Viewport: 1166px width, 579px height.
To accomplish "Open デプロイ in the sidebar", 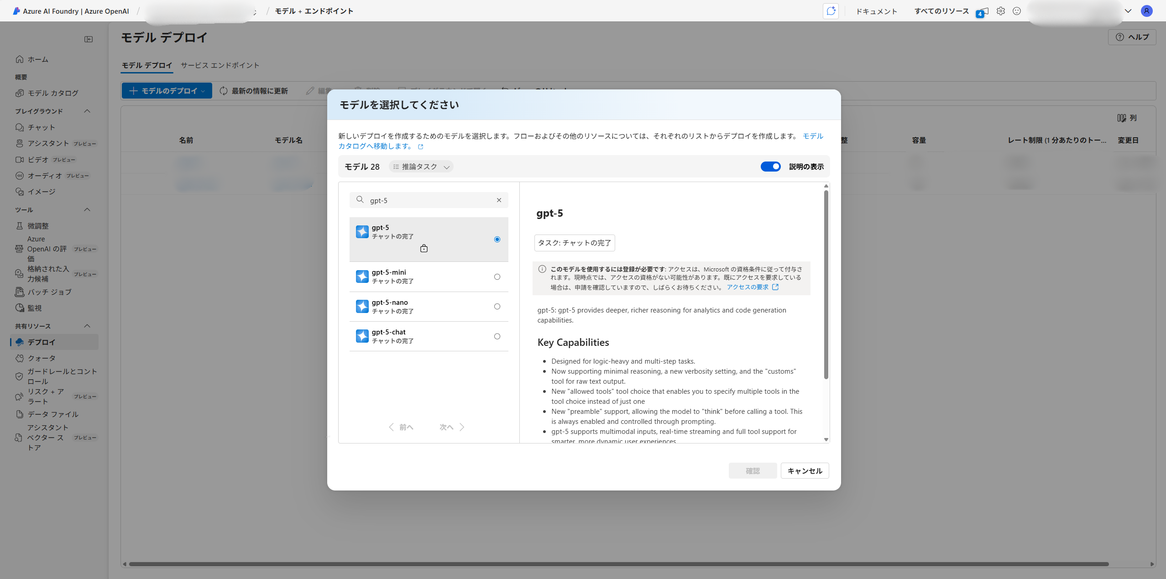I will tap(54, 342).
